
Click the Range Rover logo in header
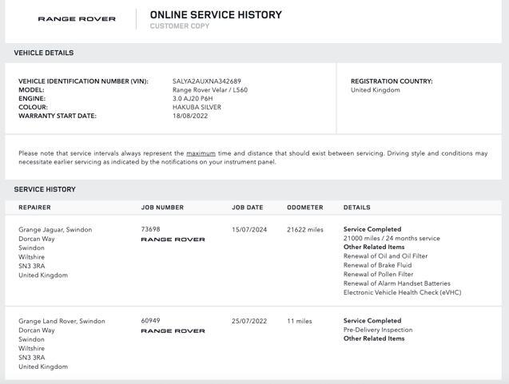click(77, 19)
